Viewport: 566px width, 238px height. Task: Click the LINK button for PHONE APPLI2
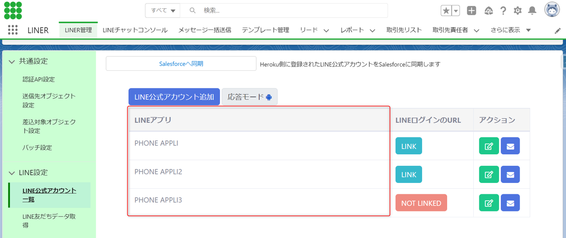click(x=409, y=175)
